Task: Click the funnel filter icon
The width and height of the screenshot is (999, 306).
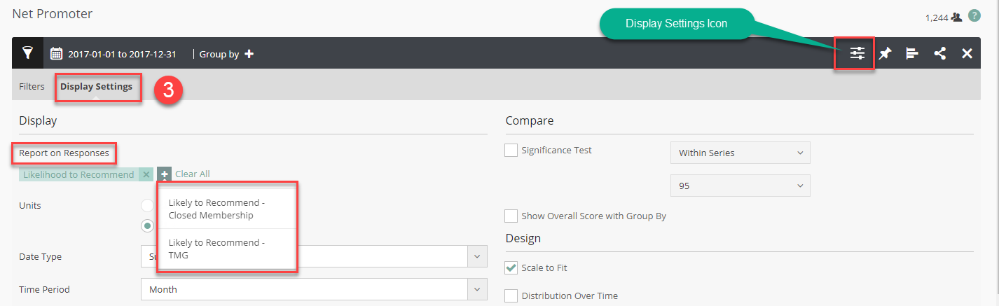Action: point(28,53)
